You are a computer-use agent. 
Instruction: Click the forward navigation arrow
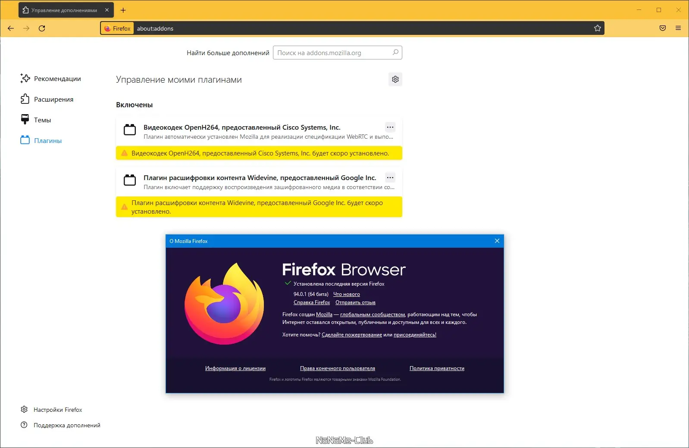26,28
